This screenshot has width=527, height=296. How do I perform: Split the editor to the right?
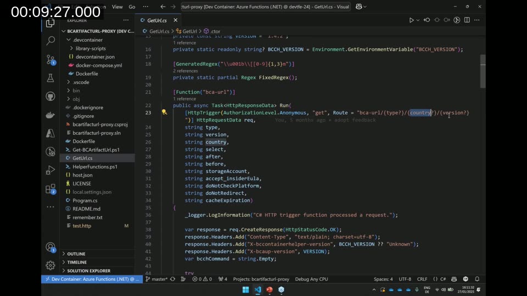[x=467, y=20]
